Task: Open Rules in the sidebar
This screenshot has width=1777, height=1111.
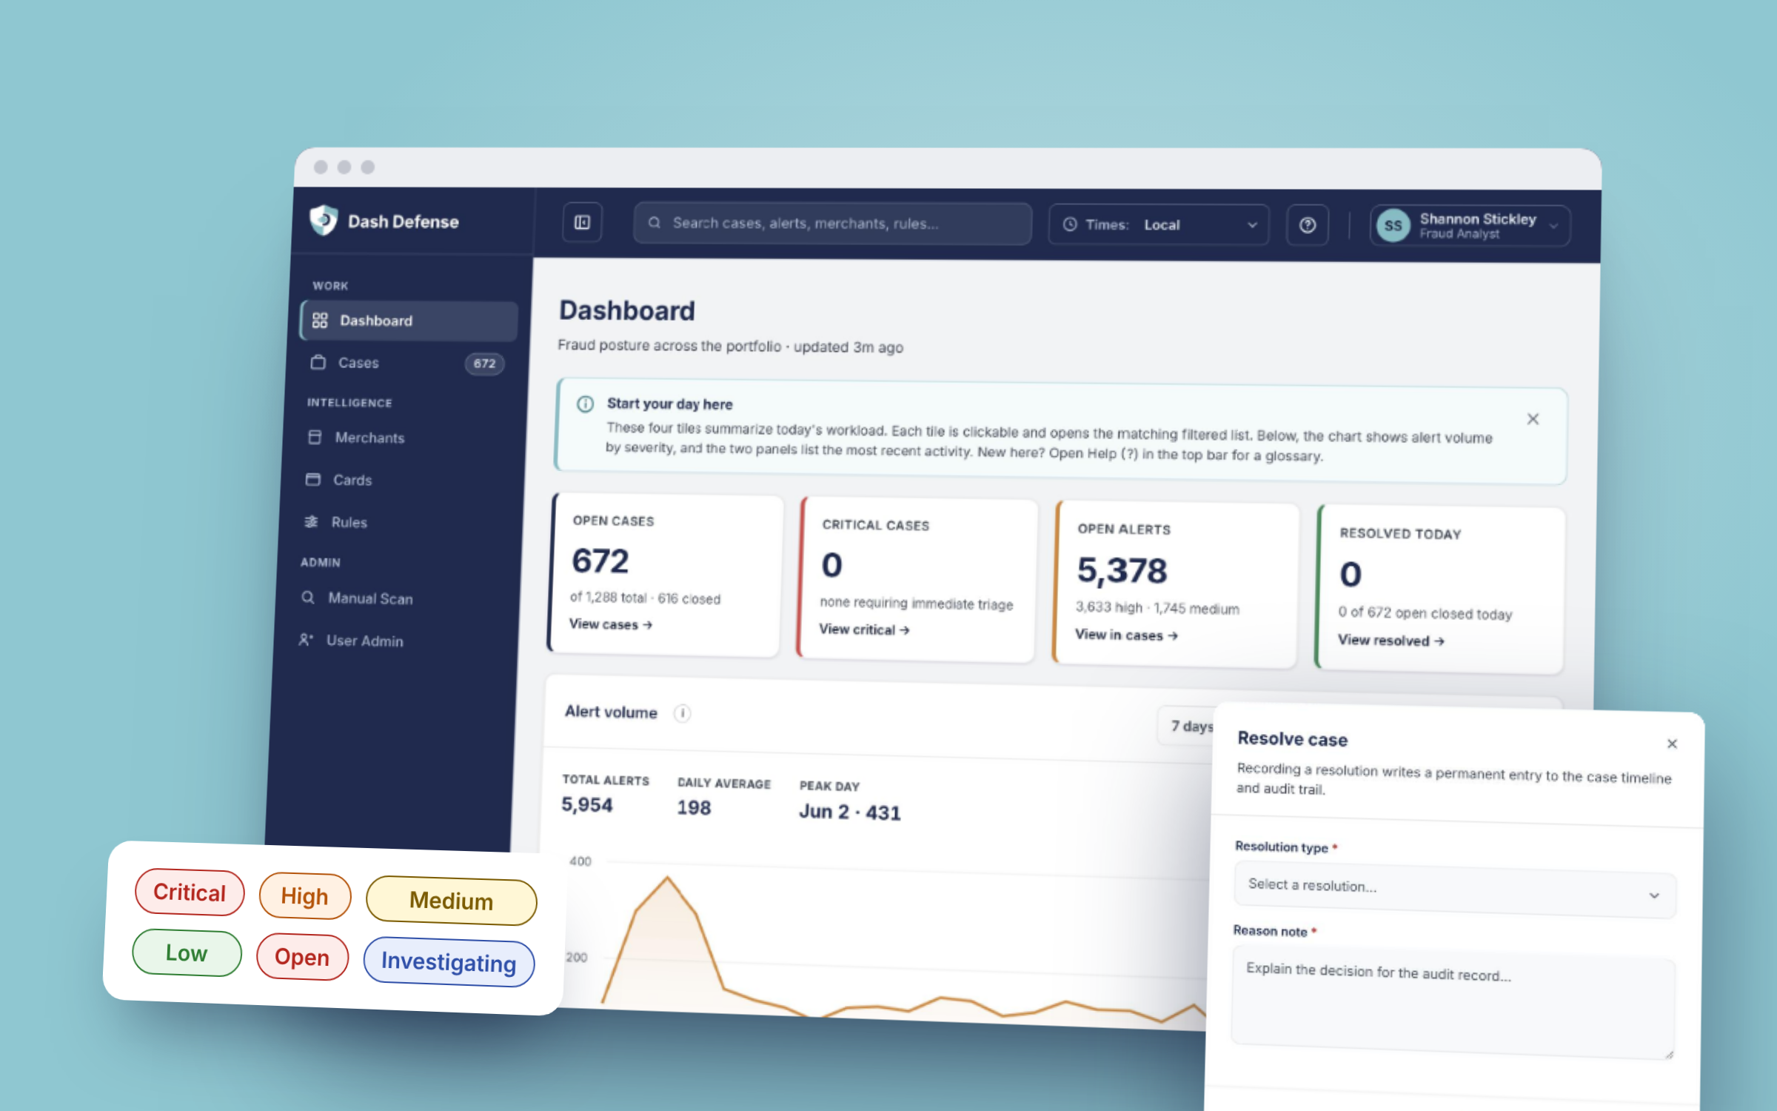Action: pyautogui.click(x=402, y=522)
